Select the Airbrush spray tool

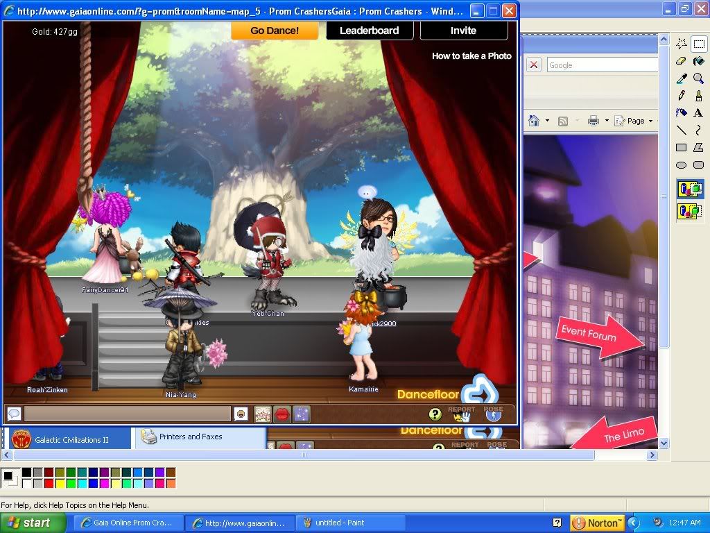point(681,113)
